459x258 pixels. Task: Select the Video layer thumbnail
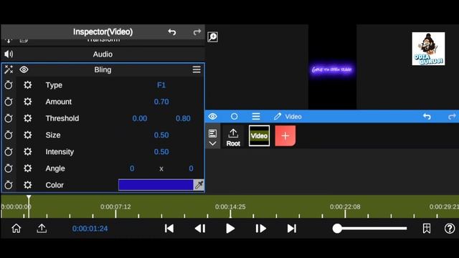tap(259, 135)
